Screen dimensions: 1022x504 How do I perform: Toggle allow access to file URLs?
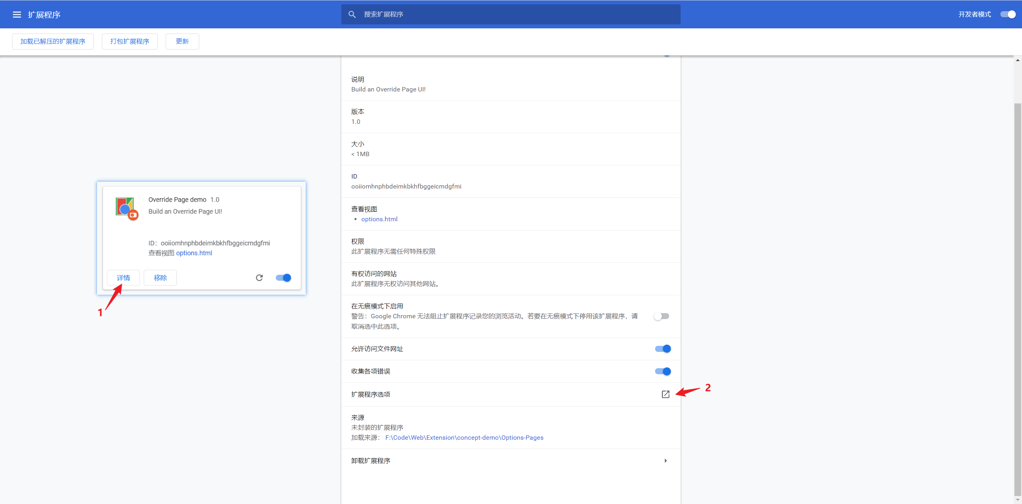(x=663, y=349)
